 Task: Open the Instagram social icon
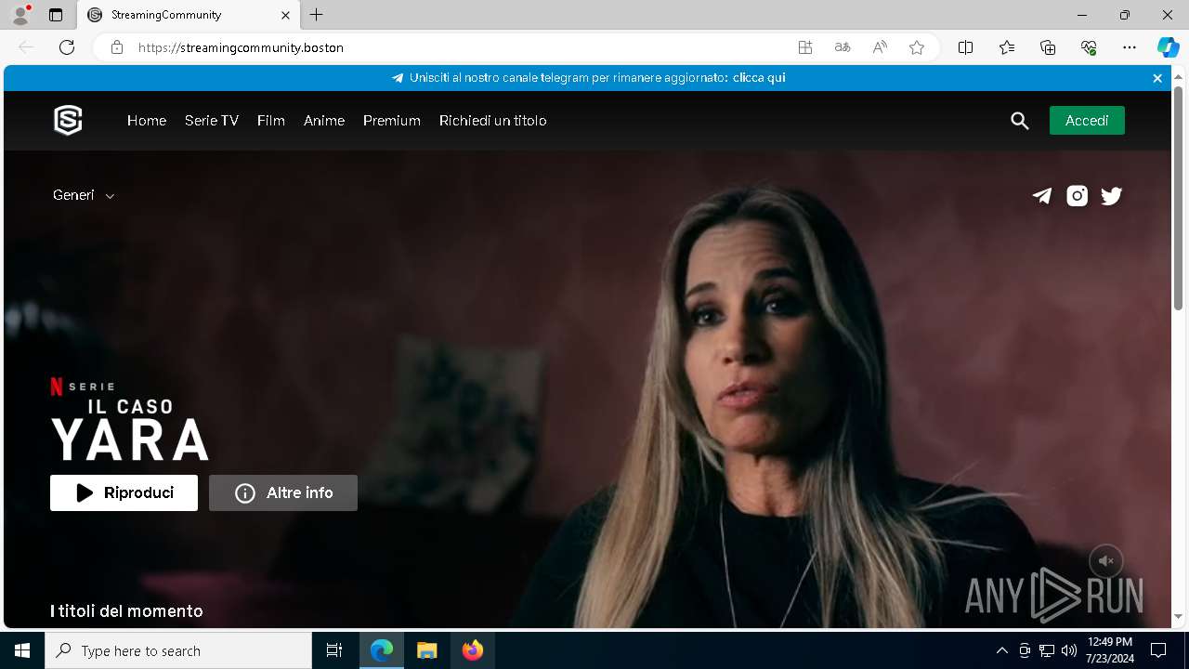pos(1077,195)
